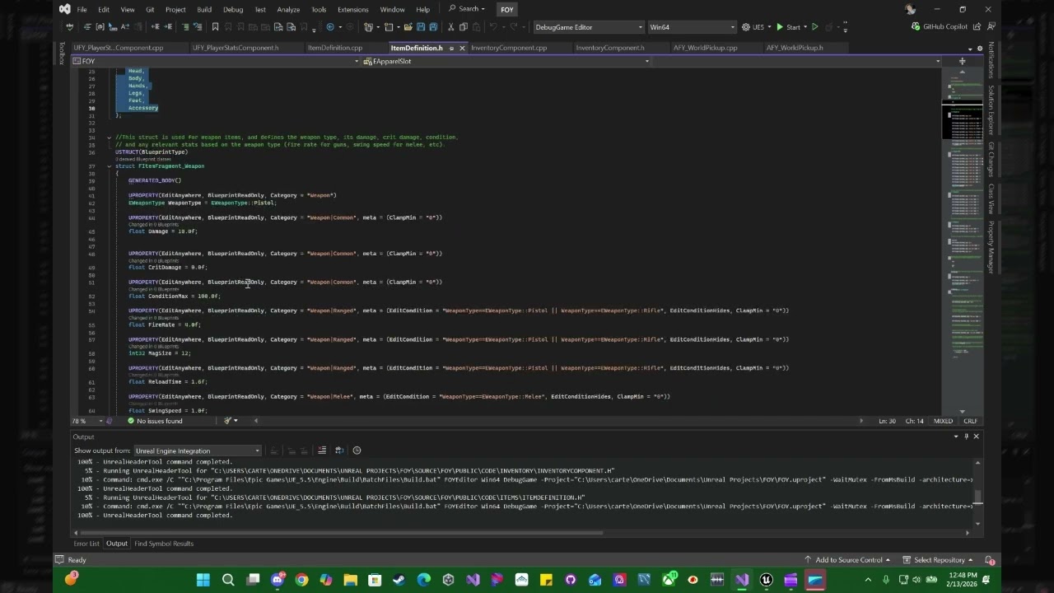
Task: Switch to the Error List tab
Action: pos(86,544)
